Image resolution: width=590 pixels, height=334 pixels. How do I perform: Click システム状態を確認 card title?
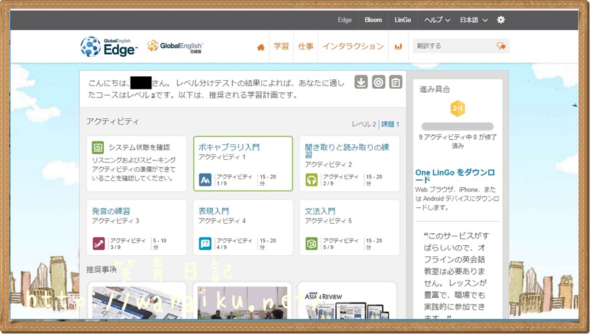[139, 147]
